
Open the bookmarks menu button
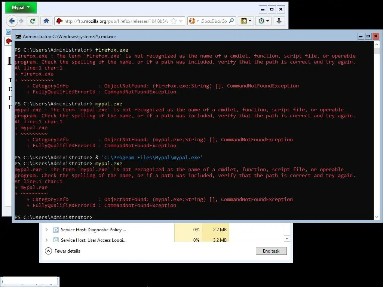pyautogui.click(x=244, y=21)
